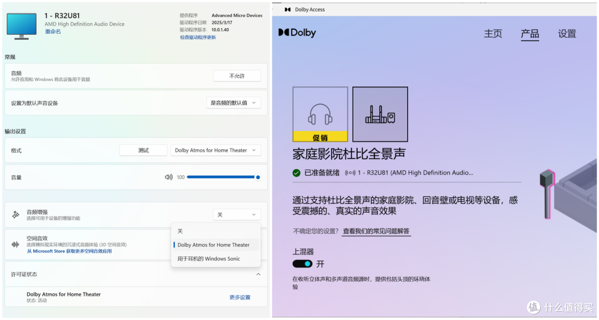Open the format dropdown showing Dolby Atmos
Screen dimensions: 599x320
pyautogui.click(x=216, y=150)
